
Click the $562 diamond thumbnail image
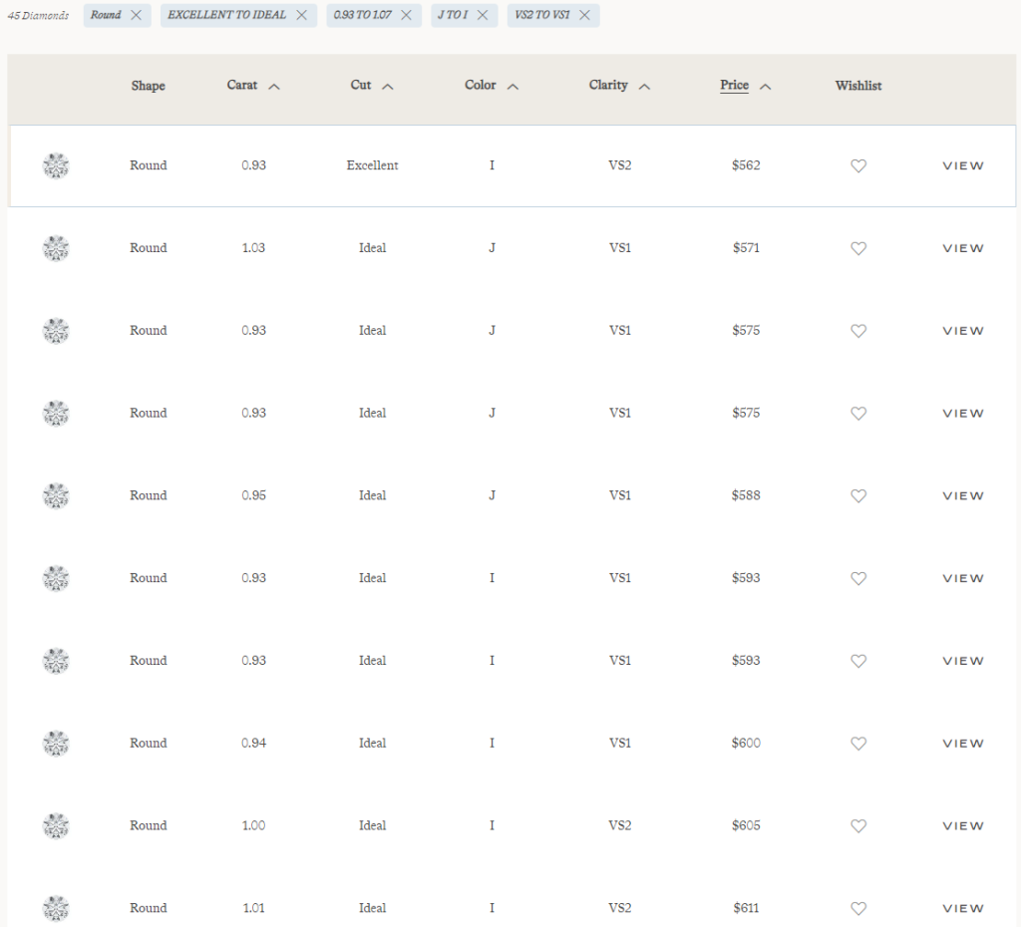pos(57,166)
